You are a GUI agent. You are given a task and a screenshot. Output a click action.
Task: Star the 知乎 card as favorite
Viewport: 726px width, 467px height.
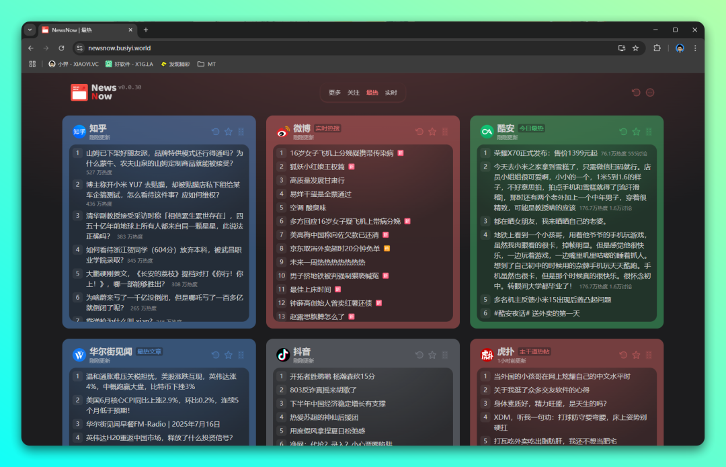click(229, 132)
